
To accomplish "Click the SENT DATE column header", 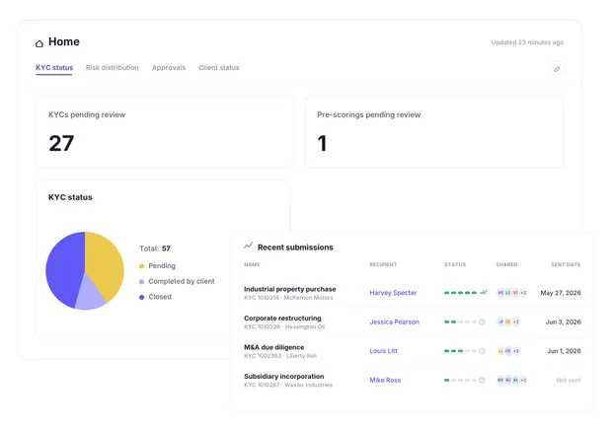I will click(x=566, y=264).
